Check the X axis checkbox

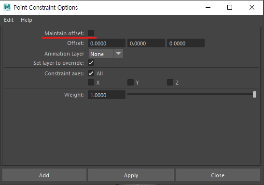91,83
